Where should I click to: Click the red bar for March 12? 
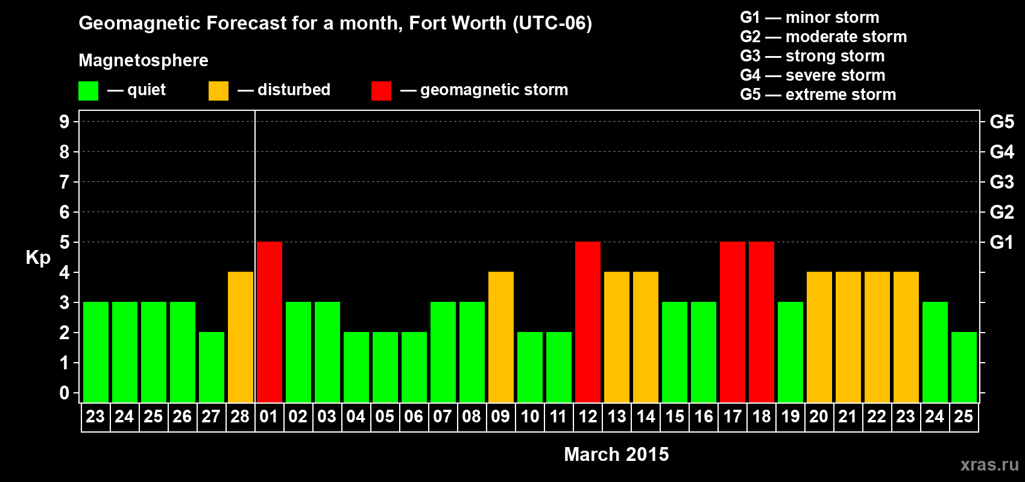(588, 322)
